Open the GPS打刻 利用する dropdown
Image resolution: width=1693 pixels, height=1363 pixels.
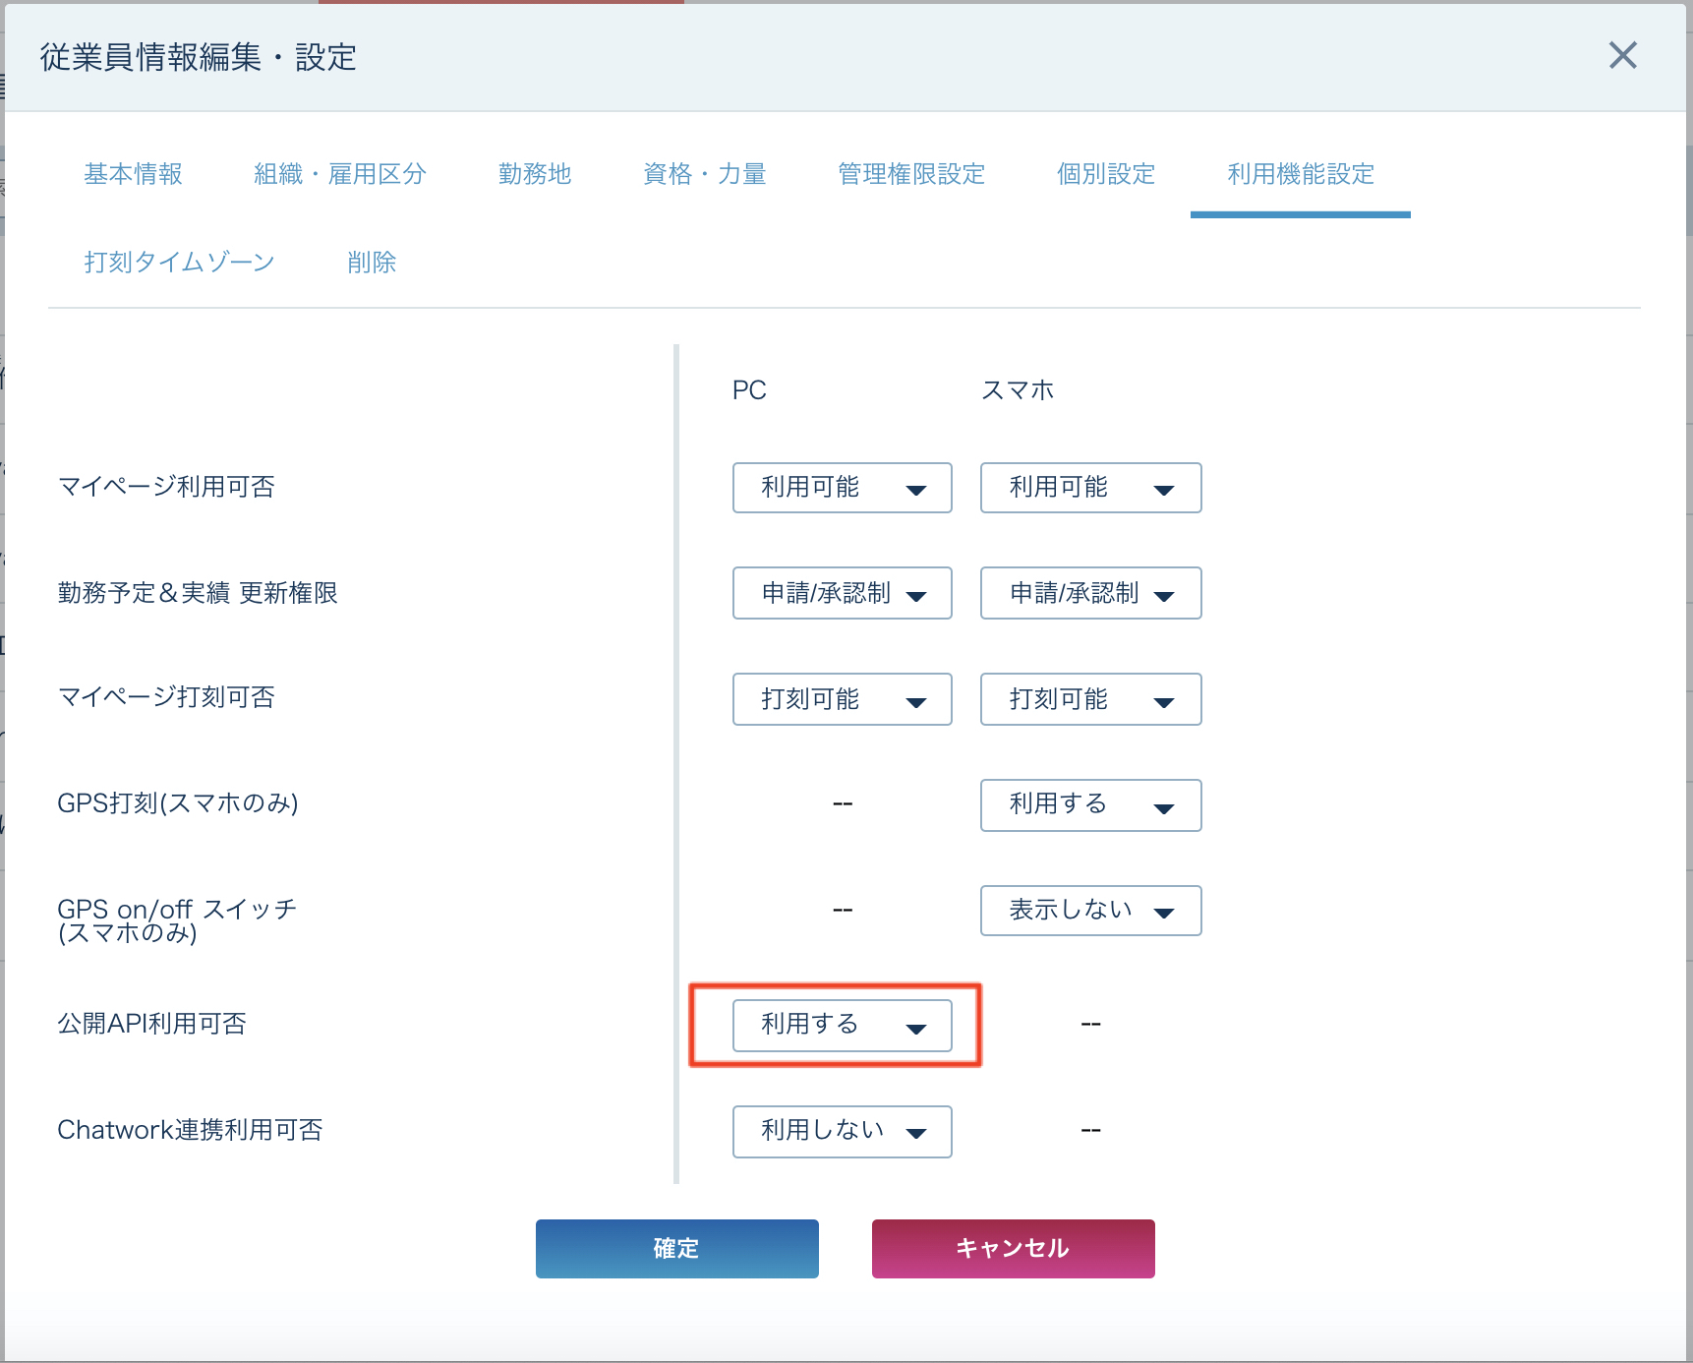pos(1090,805)
